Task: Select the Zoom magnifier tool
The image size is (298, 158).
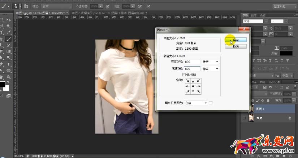Action: pos(9,77)
